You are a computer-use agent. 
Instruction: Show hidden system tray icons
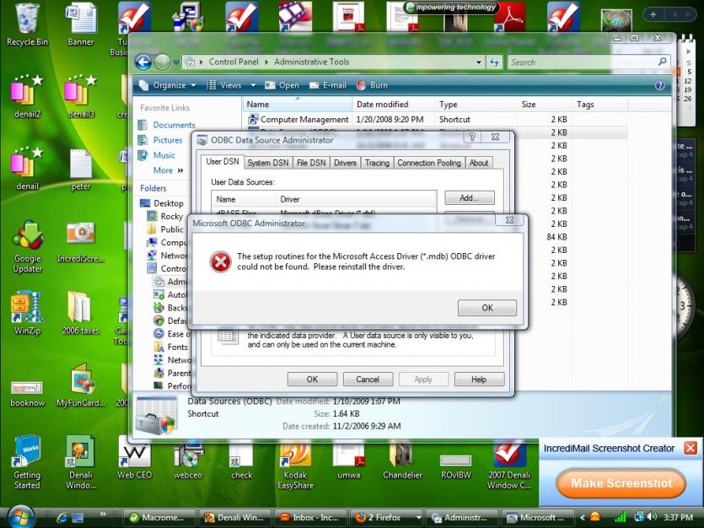[x=583, y=518]
